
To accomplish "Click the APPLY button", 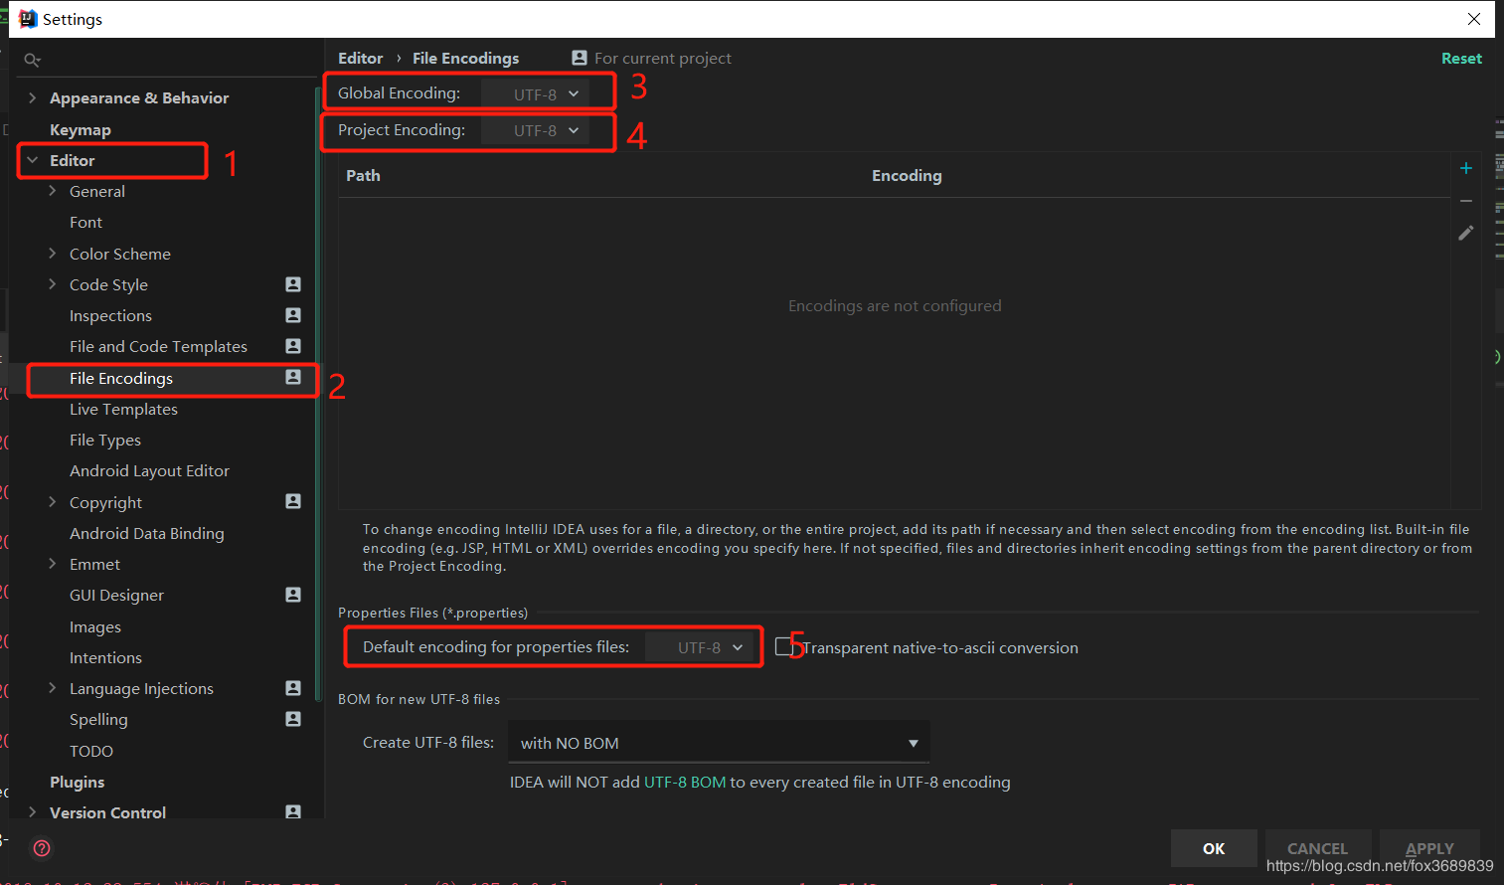I will 1429,848.
